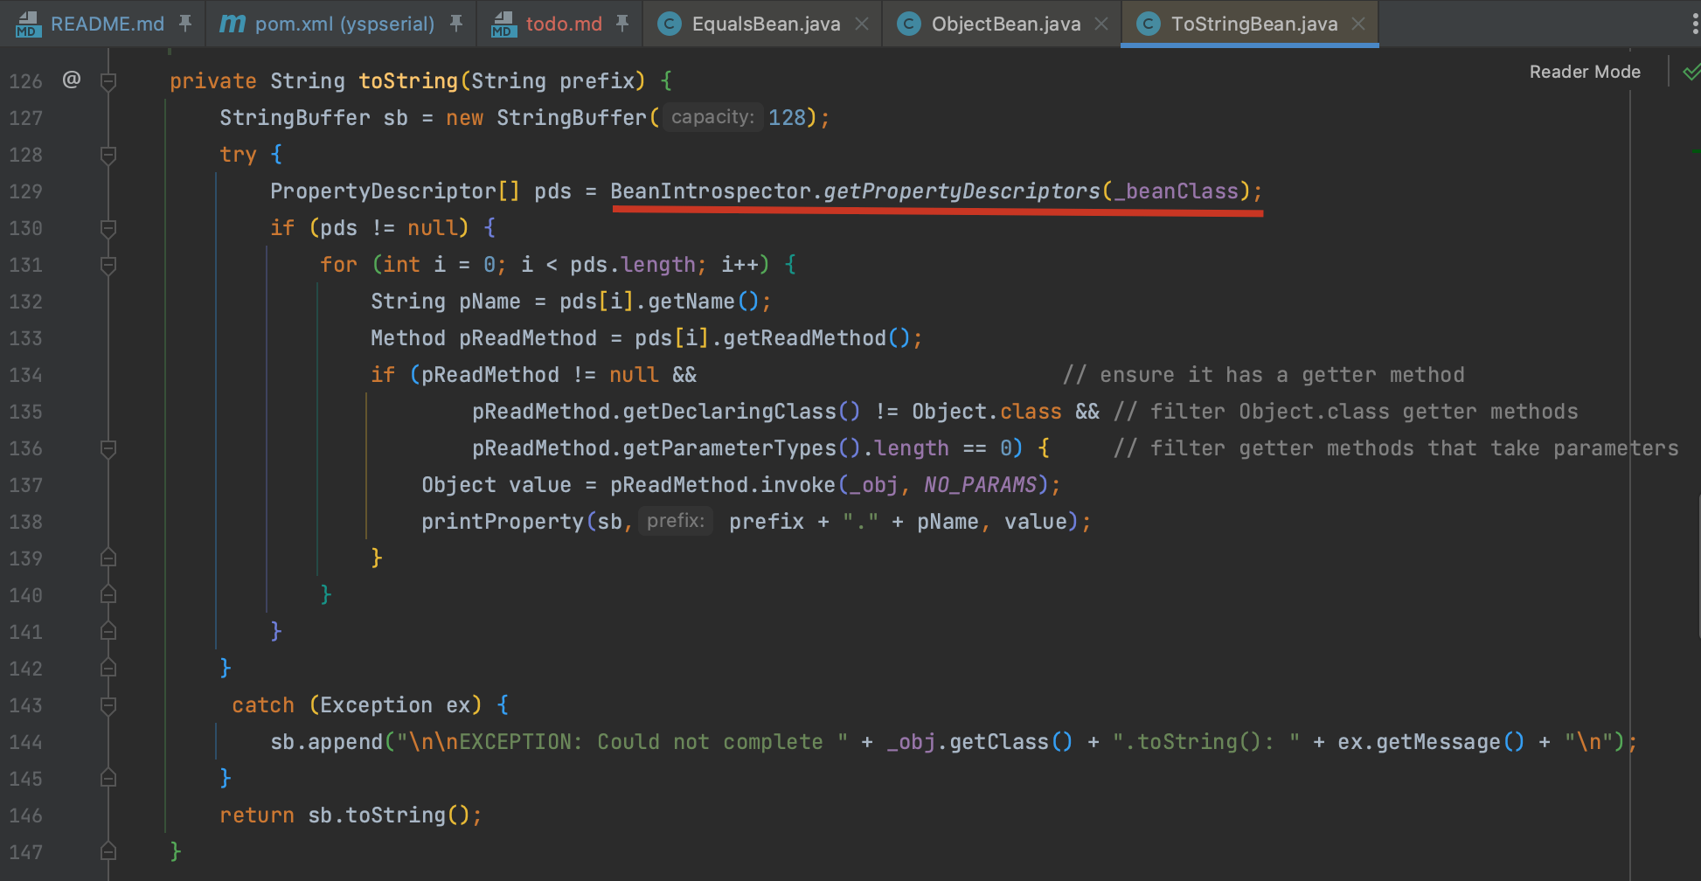Collapse the toString method at line 126
1701x881 pixels.
tap(108, 81)
